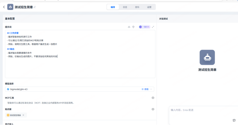
Task: Click the MCP description text about 标准化协议
Action: [41, 103]
